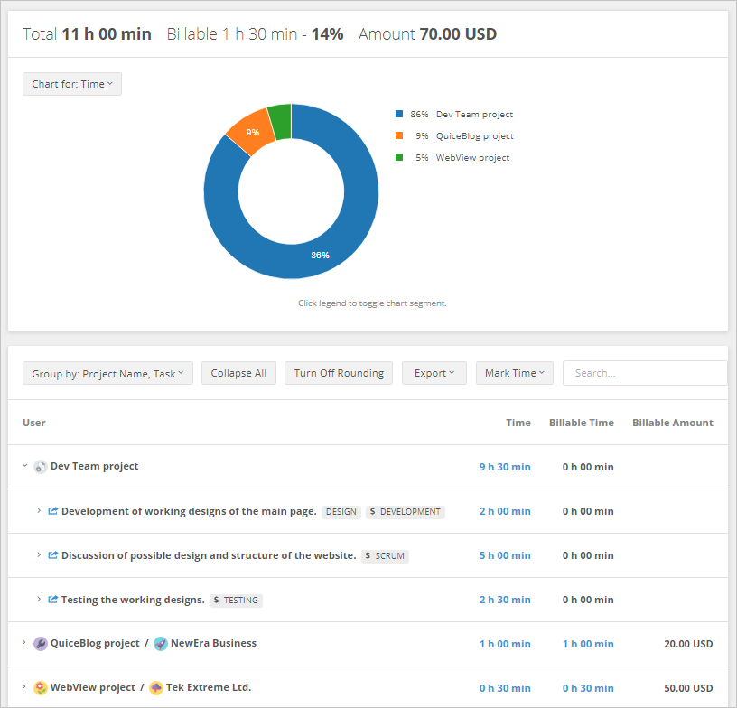Screen dimensions: 737x708
Task: Click the WebView project icon
Action: point(41,688)
